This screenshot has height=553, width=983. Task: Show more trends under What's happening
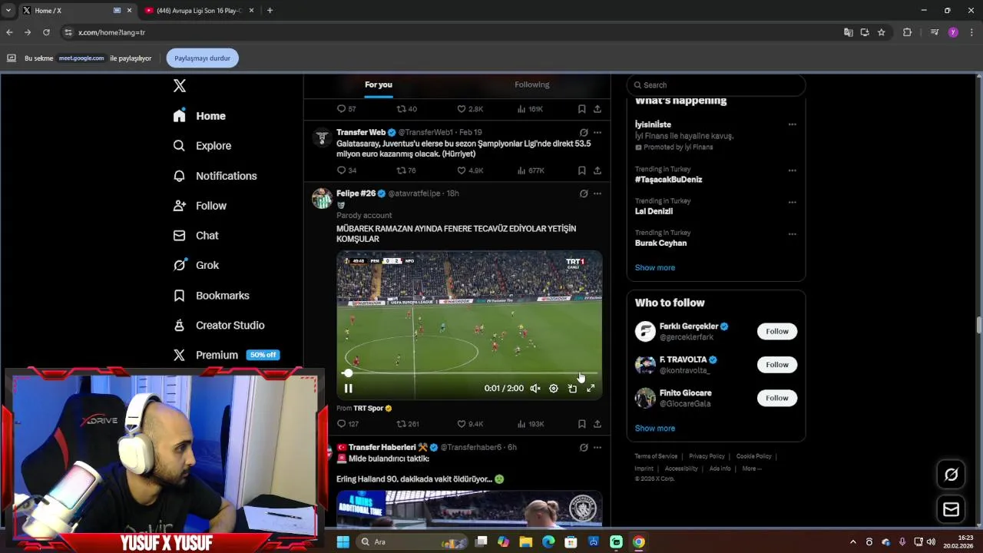click(655, 268)
